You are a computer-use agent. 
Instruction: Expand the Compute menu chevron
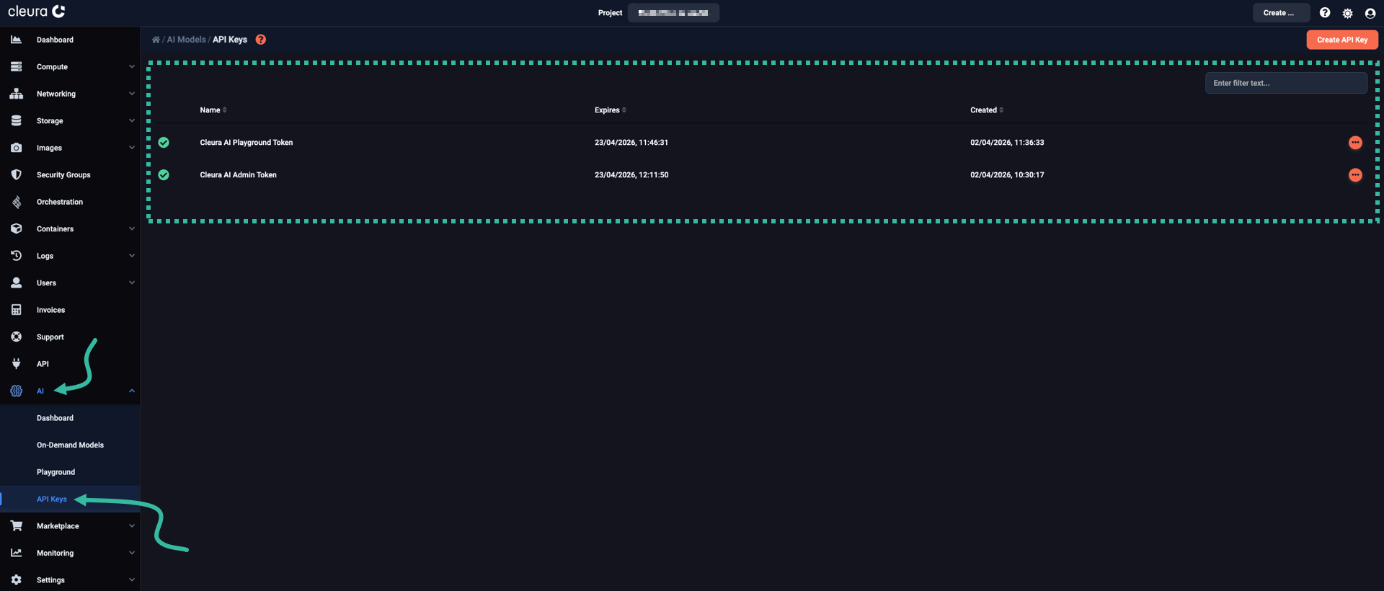click(x=132, y=66)
